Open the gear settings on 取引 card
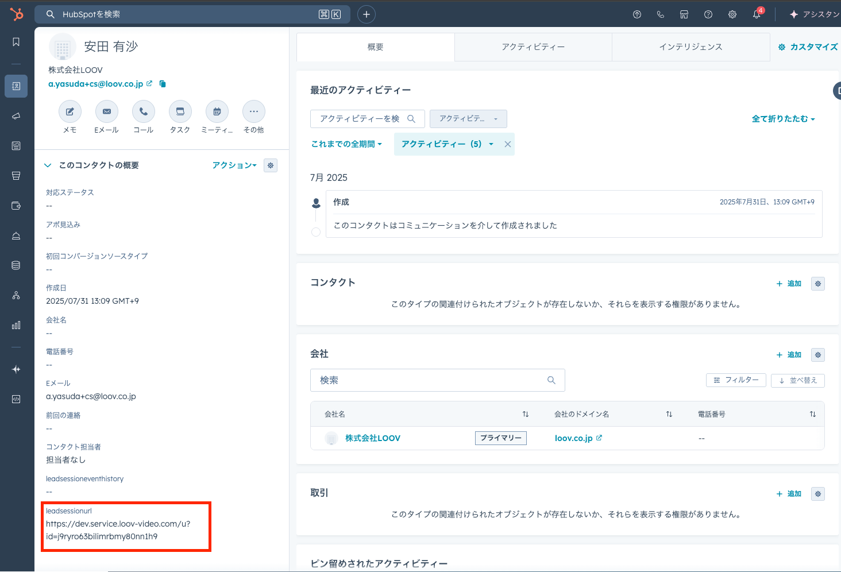This screenshot has width=841, height=572. [818, 494]
